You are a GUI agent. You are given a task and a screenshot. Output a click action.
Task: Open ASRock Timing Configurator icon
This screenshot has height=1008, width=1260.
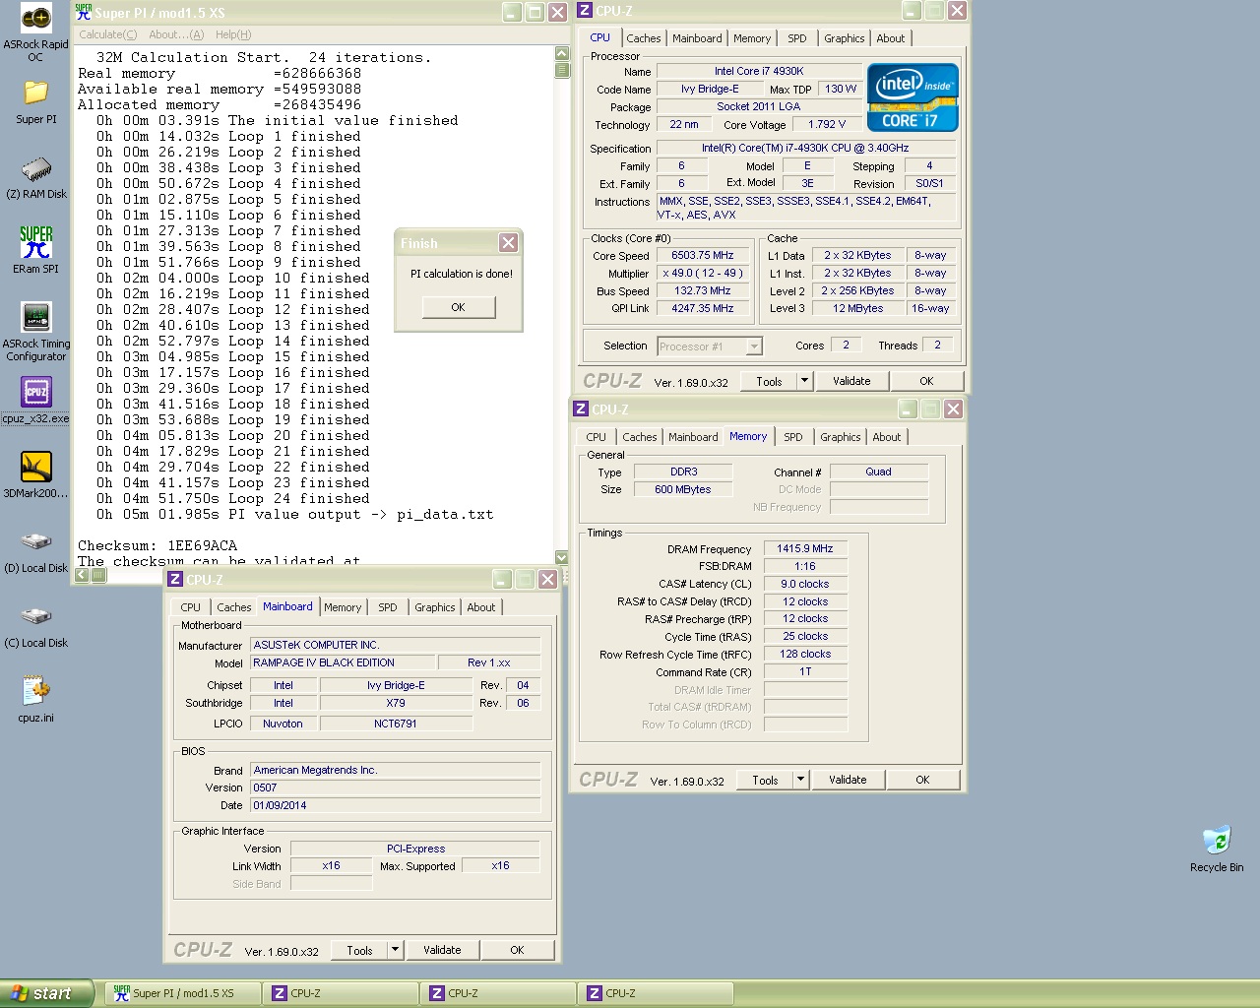point(35,317)
